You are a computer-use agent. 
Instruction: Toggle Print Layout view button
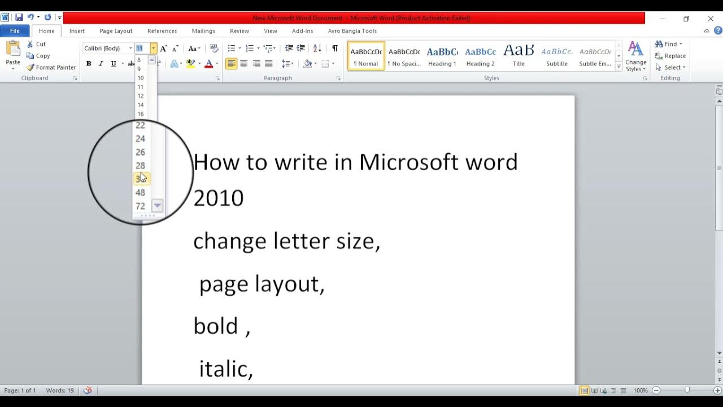coord(585,391)
